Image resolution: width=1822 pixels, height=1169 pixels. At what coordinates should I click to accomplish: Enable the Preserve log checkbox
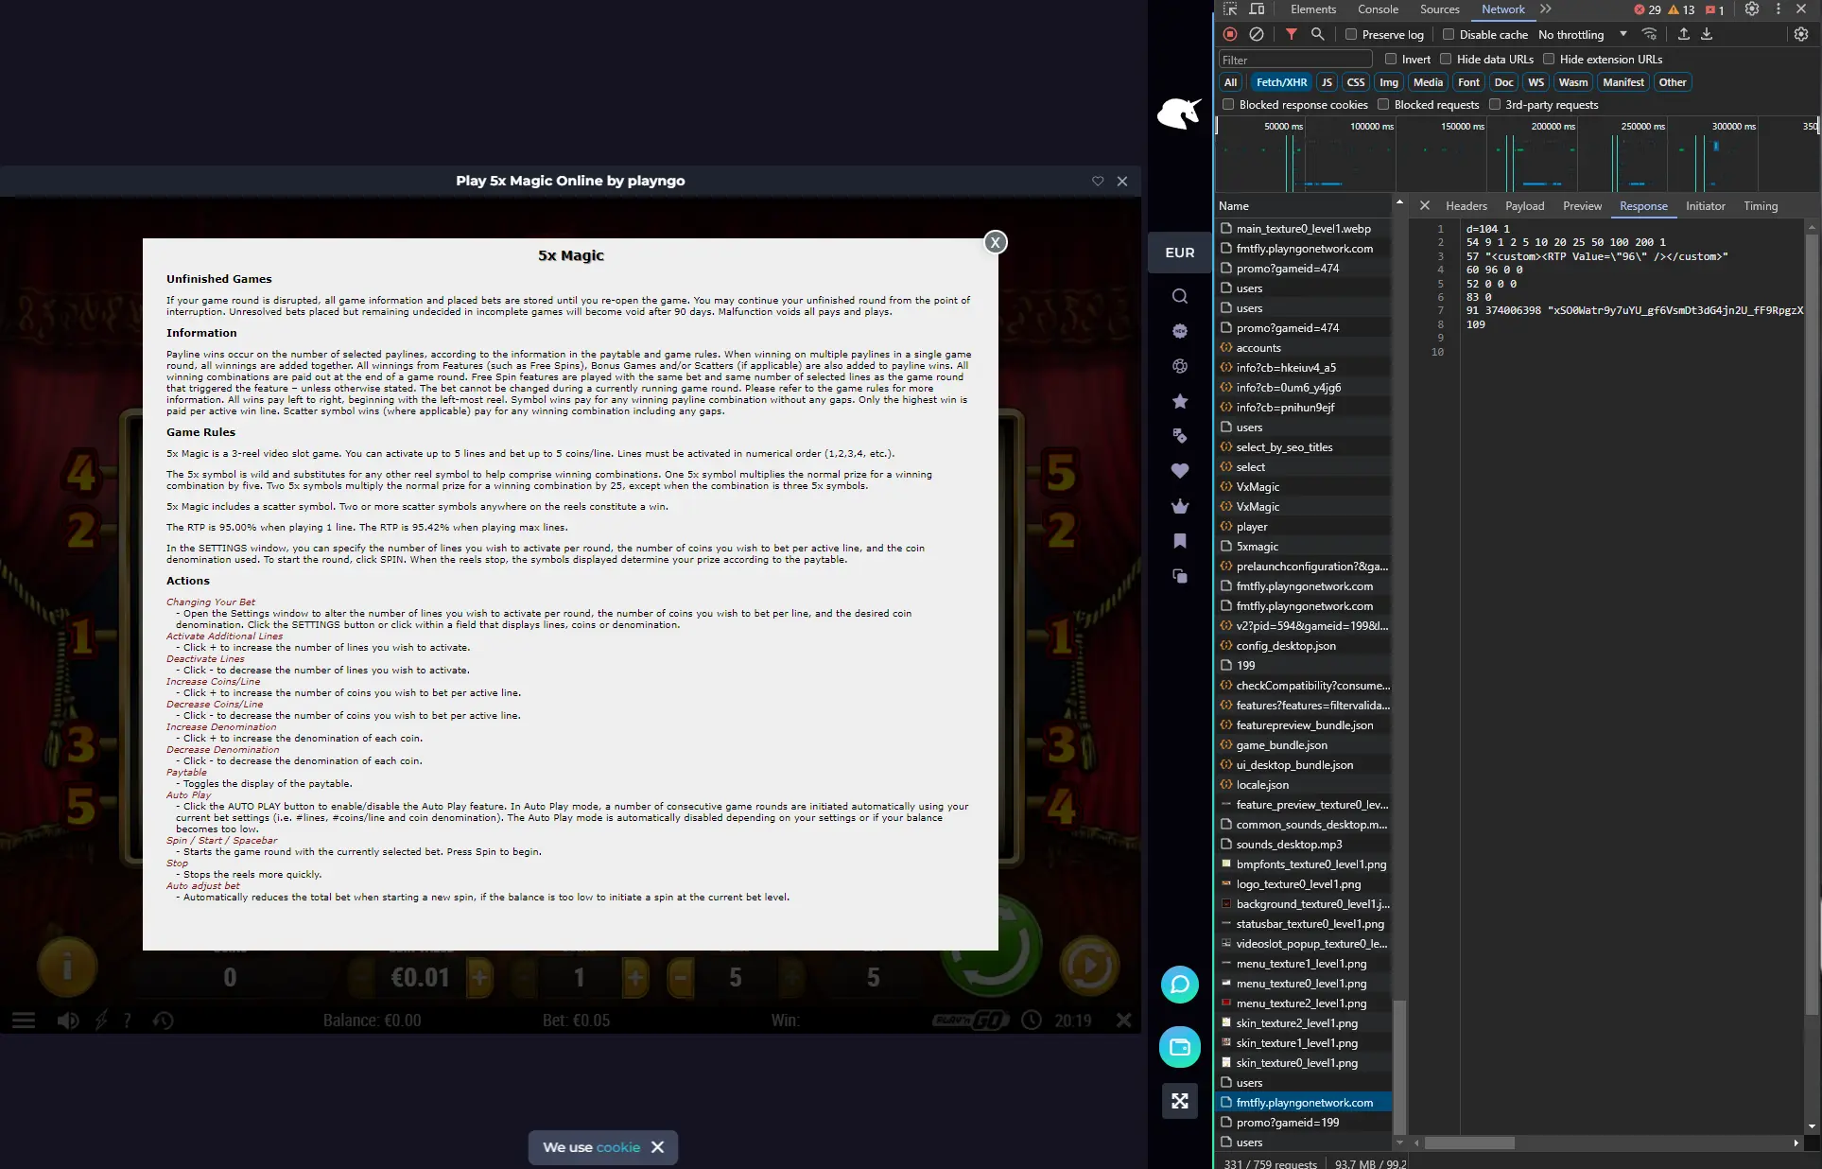pos(1351,34)
